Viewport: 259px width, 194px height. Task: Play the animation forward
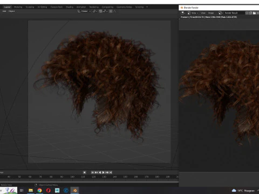tap(103, 172)
